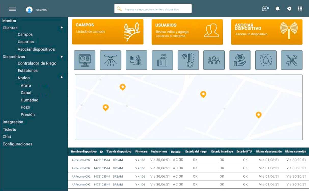Open the chat message icon in header
This screenshot has height=191, width=309.
265,9
